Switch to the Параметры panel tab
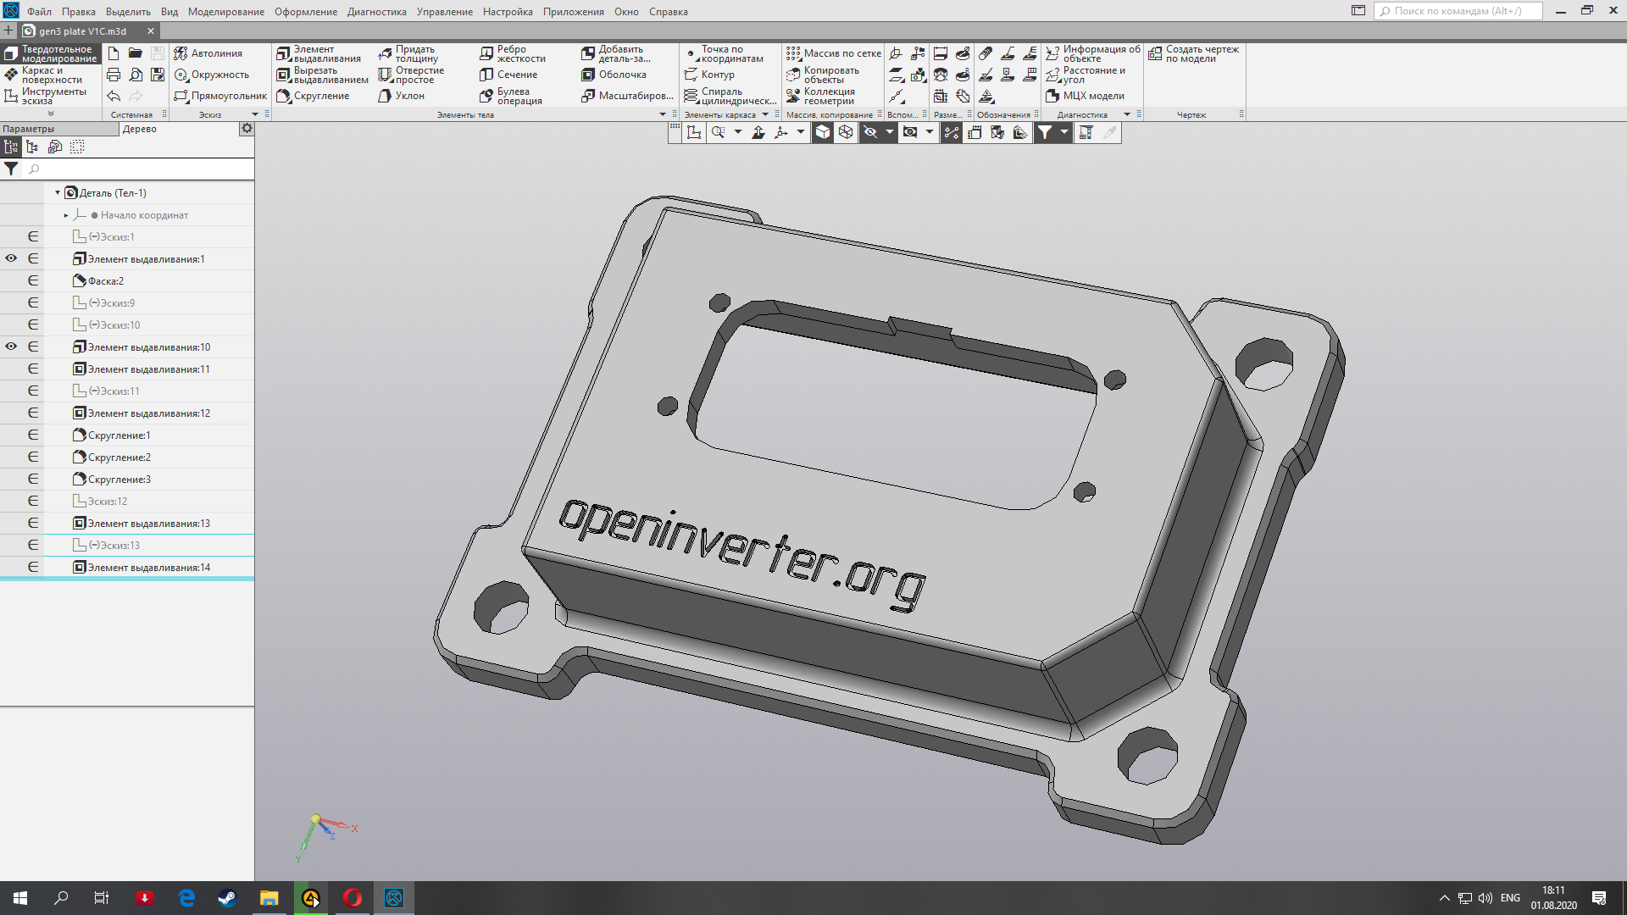The image size is (1627, 915). click(29, 129)
